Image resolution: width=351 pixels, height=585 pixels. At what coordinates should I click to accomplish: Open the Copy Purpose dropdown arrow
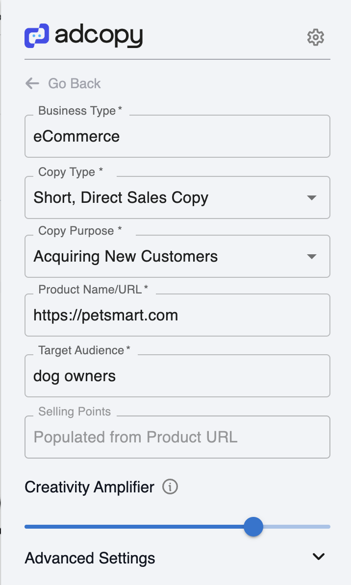311,256
